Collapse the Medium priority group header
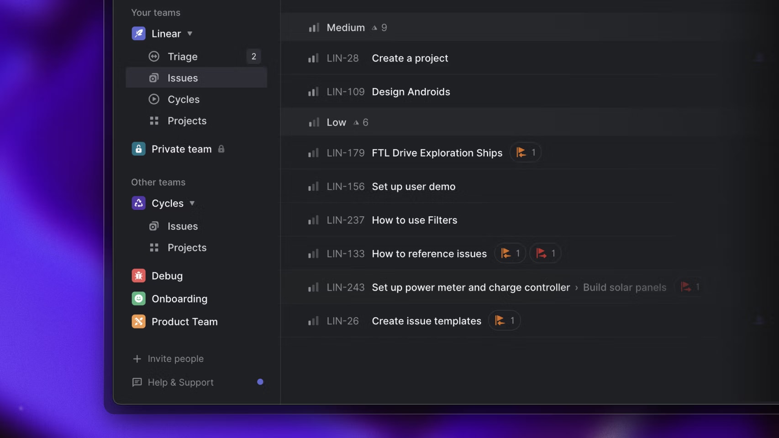 pyautogui.click(x=501, y=27)
